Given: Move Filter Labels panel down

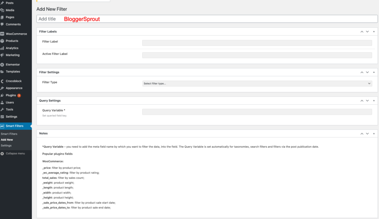Looking at the screenshot, I should [x=368, y=32].
